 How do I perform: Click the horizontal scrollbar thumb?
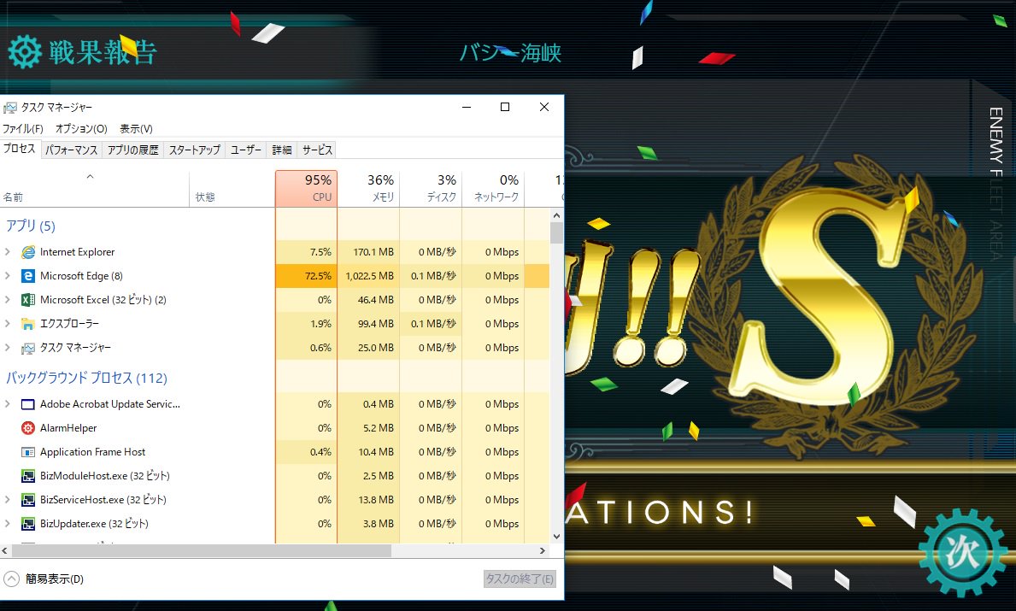(x=202, y=550)
